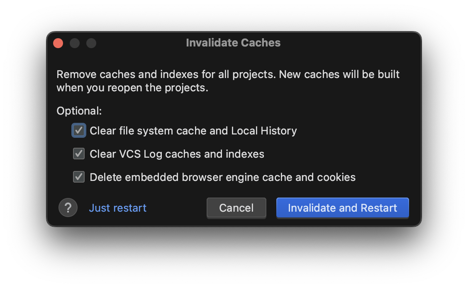Image resolution: width=468 pixels, height=288 pixels.
Task: Click the zoom window circle
Action: [91, 43]
